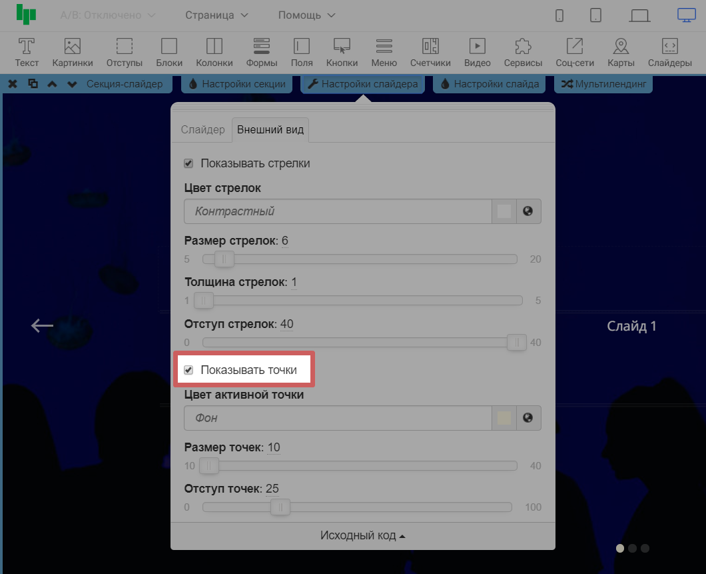Select the Text element tool
The image size is (706, 574).
pos(27,53)
